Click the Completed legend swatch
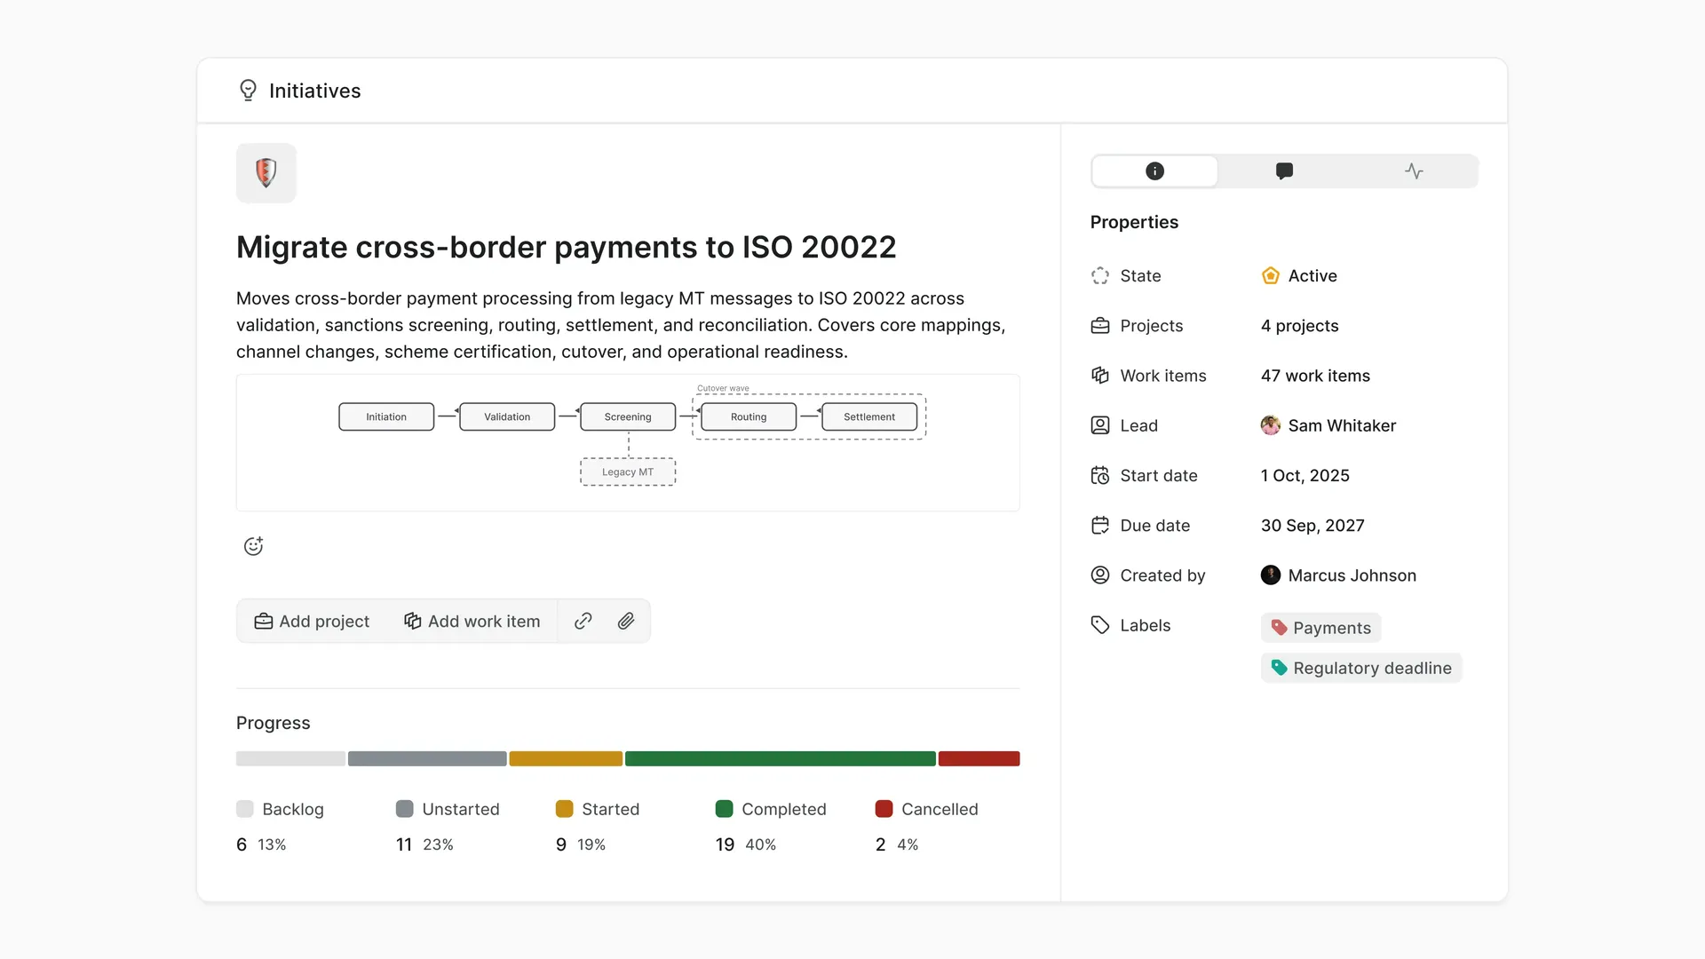1705x959 pixels. tap(724, 809)
